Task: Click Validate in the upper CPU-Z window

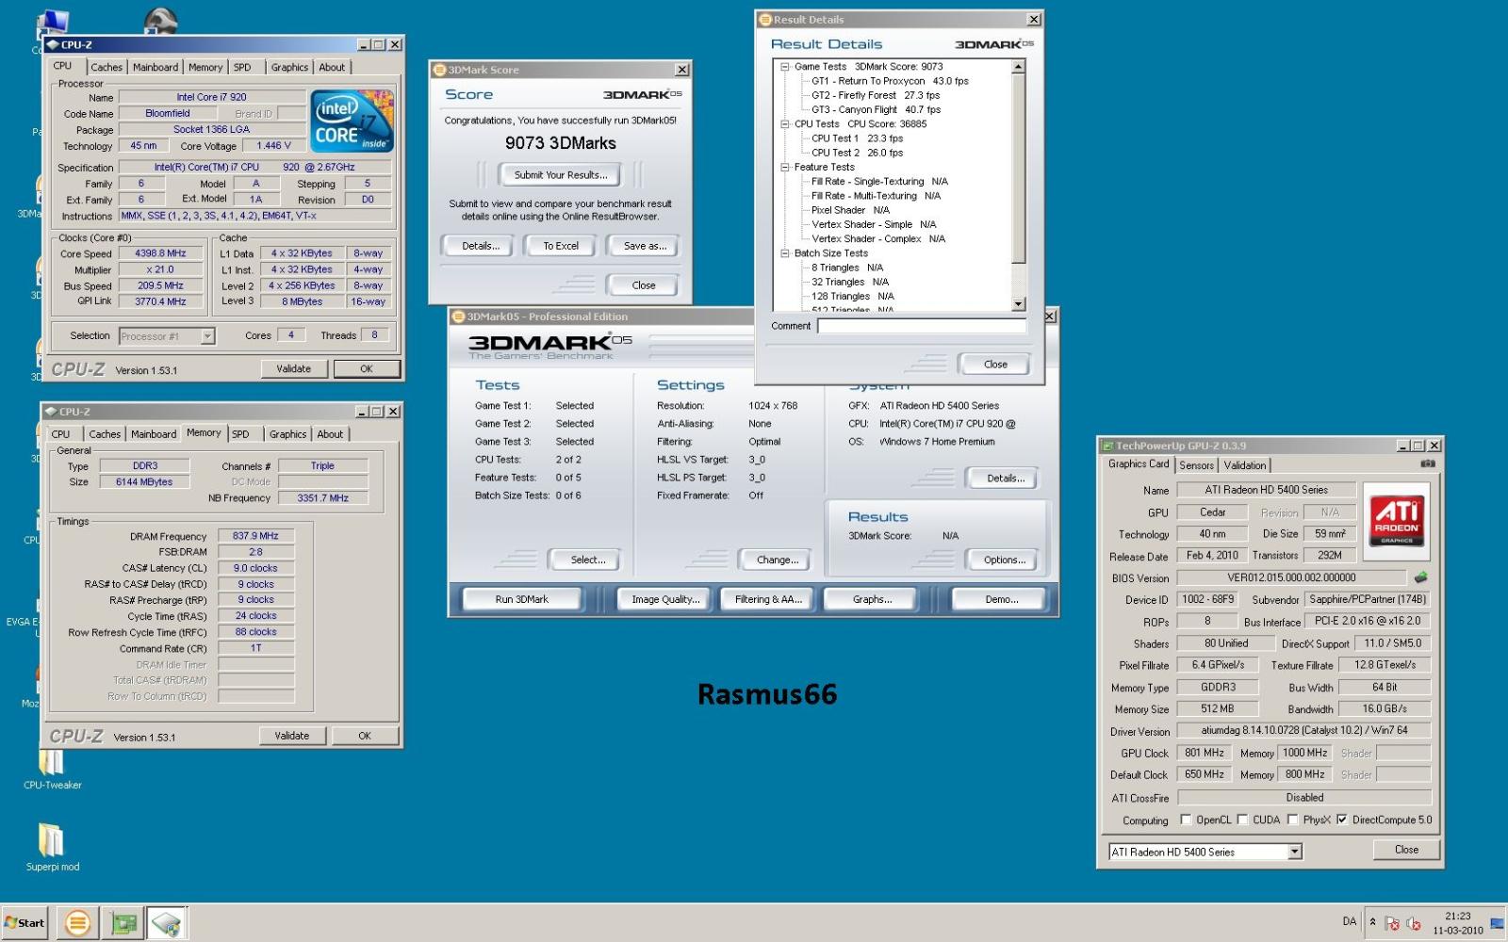Action: 293,369
